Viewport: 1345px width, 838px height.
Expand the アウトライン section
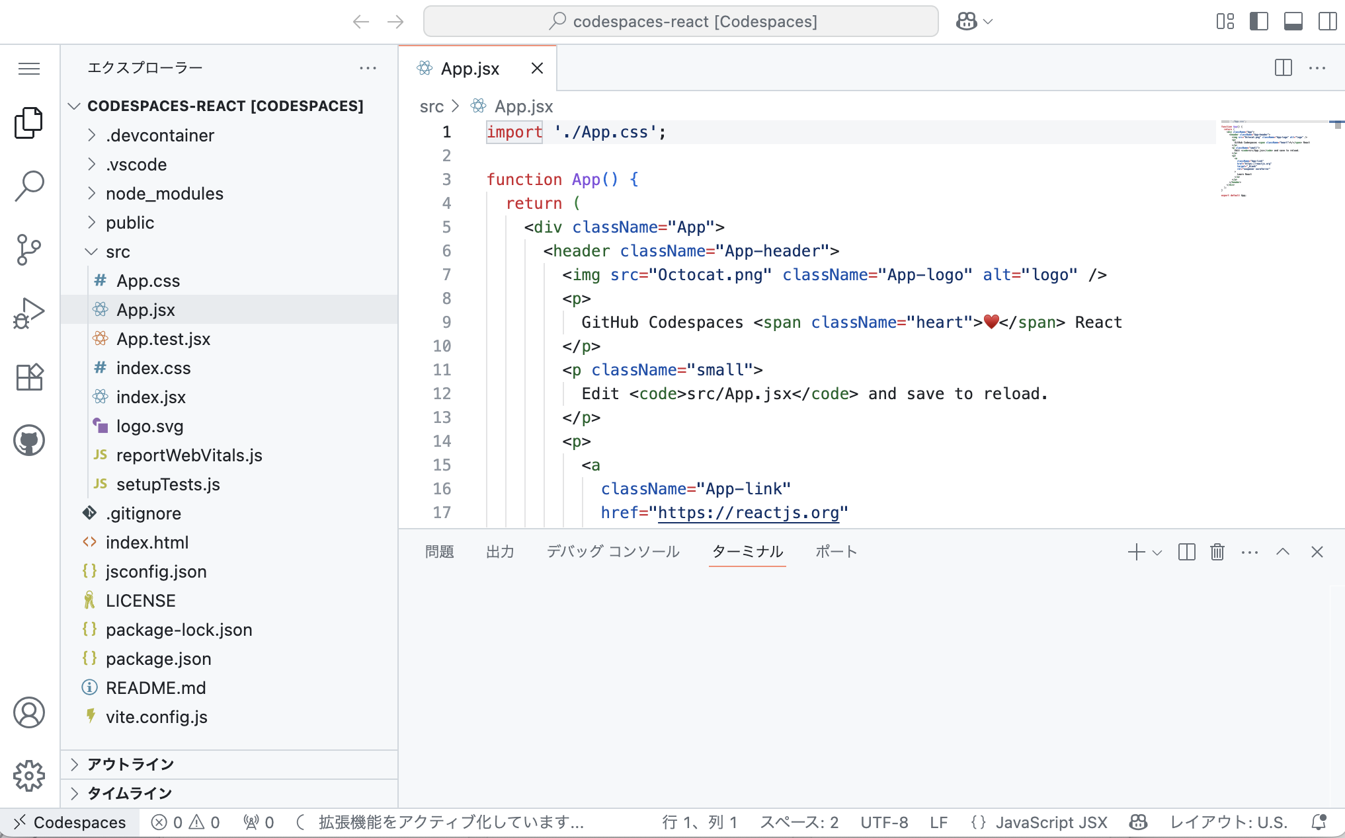229,764
